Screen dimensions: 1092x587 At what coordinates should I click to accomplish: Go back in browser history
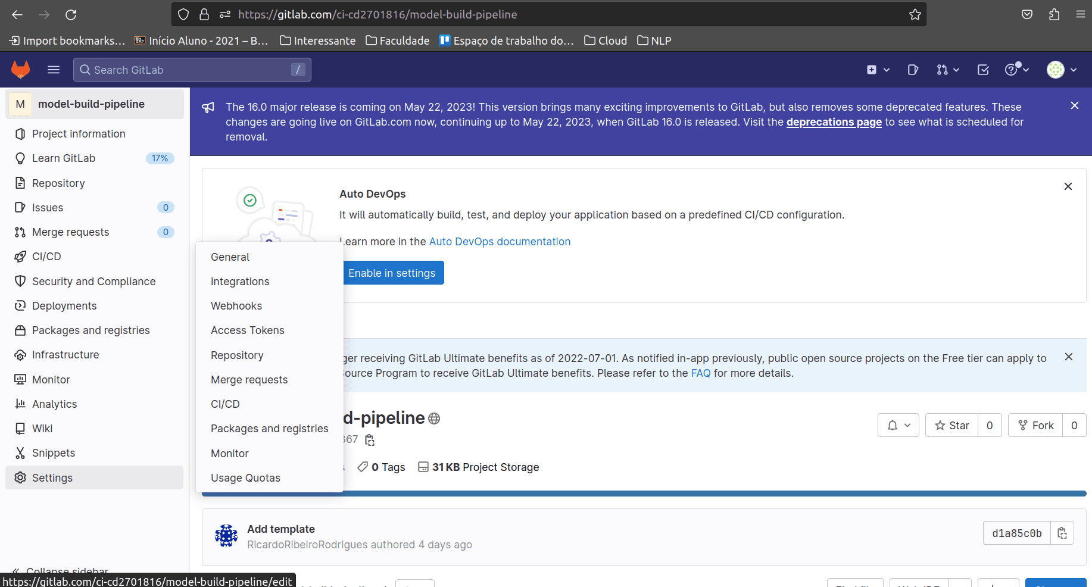[17, 14]
